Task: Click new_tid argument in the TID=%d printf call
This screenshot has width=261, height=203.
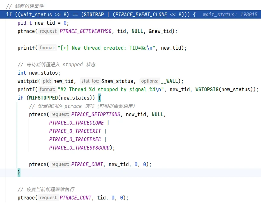Action: coord(171,48)
